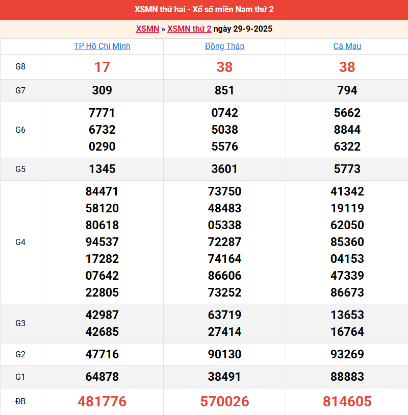Go to the Cà Mau province link

pyautogui.click(x=347, y=46)
